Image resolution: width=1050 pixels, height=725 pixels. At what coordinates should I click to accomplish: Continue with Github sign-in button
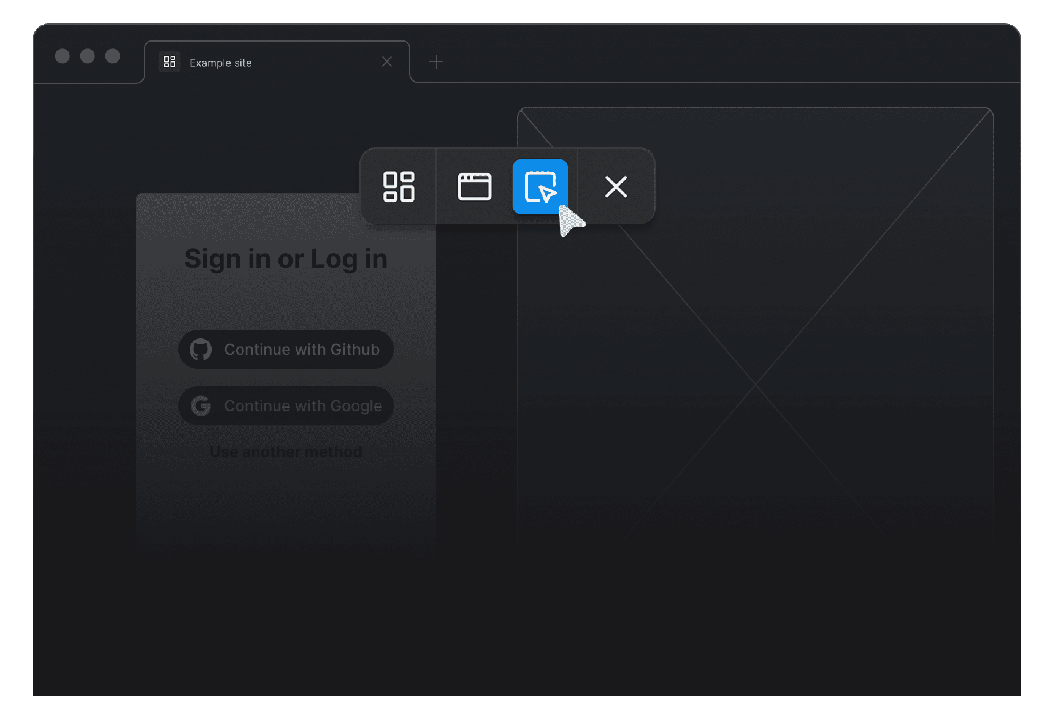tap(286, 349)
